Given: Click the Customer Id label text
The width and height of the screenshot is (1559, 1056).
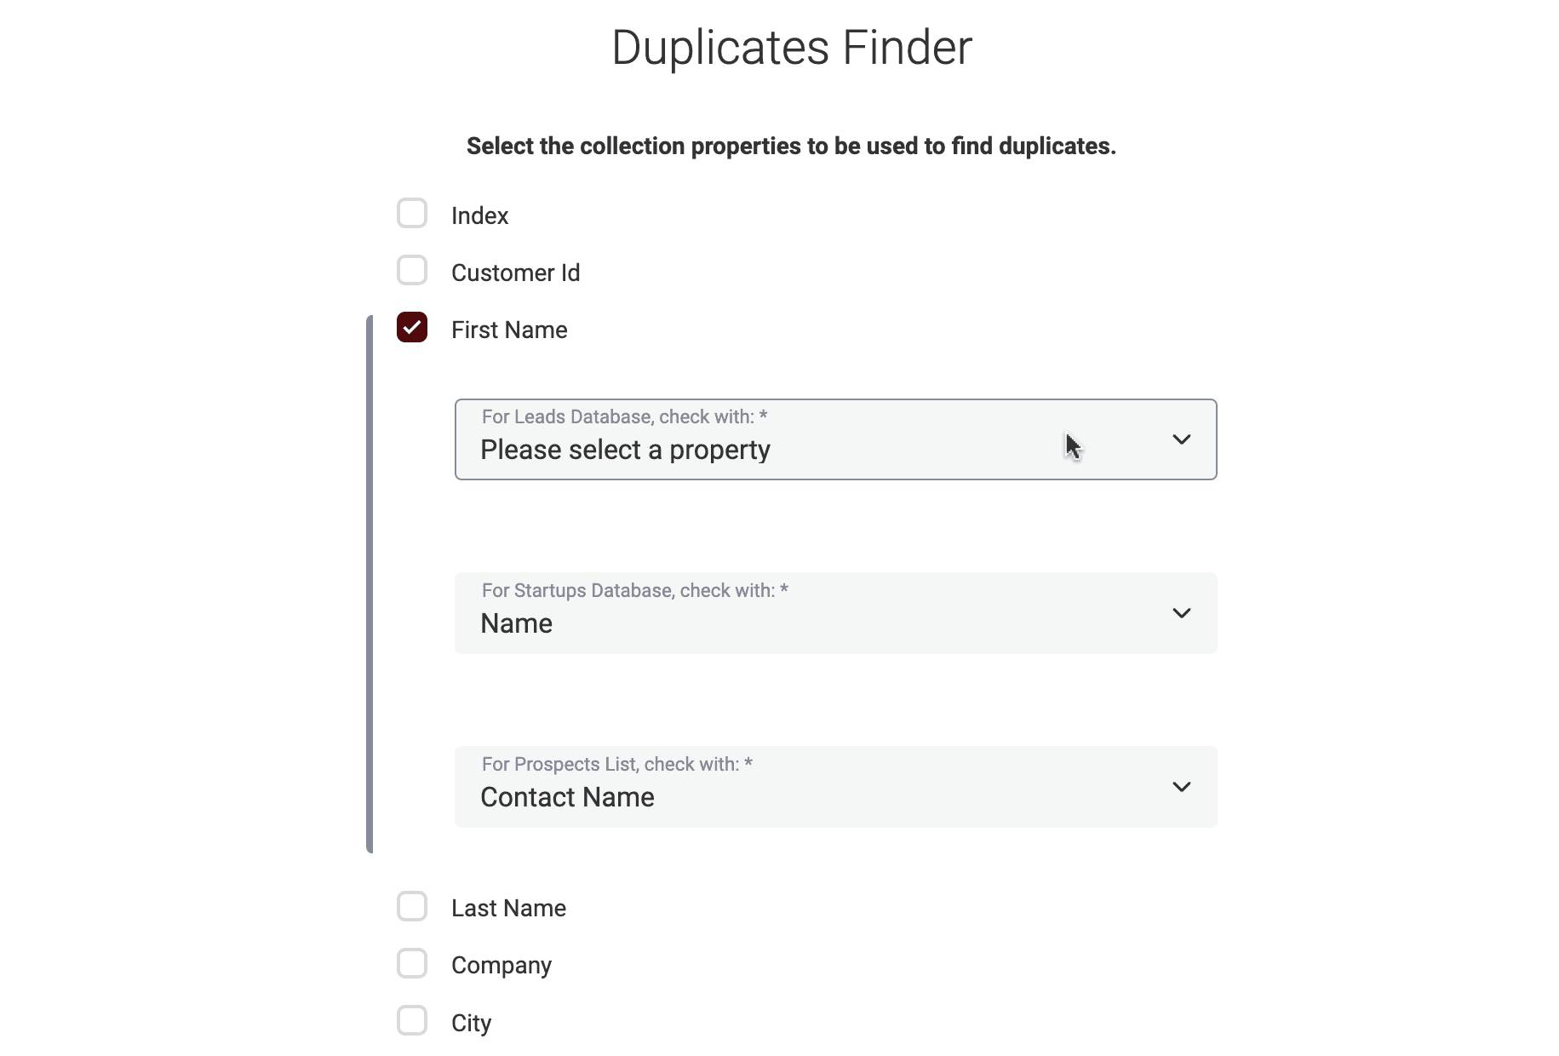Looking at the screenshot, I should point(516,273).
